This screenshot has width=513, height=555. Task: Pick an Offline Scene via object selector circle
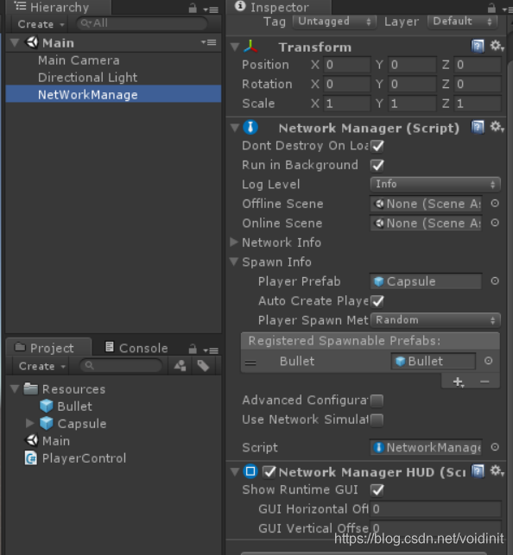495,203
